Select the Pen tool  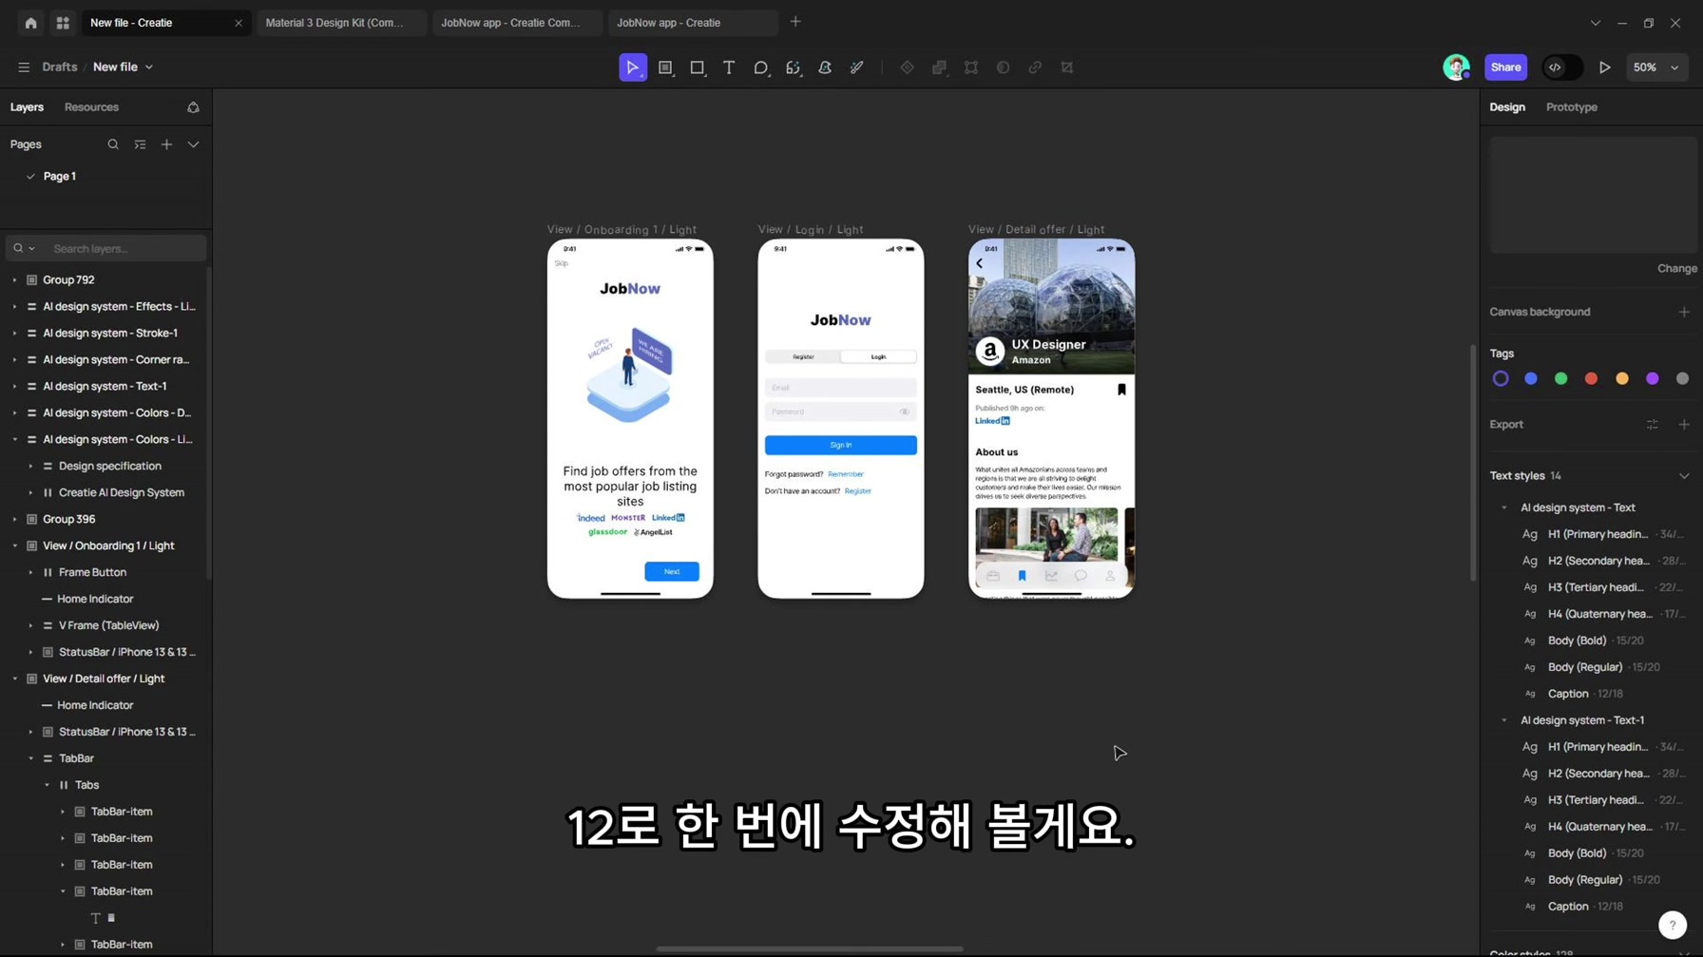click(825, 67)
